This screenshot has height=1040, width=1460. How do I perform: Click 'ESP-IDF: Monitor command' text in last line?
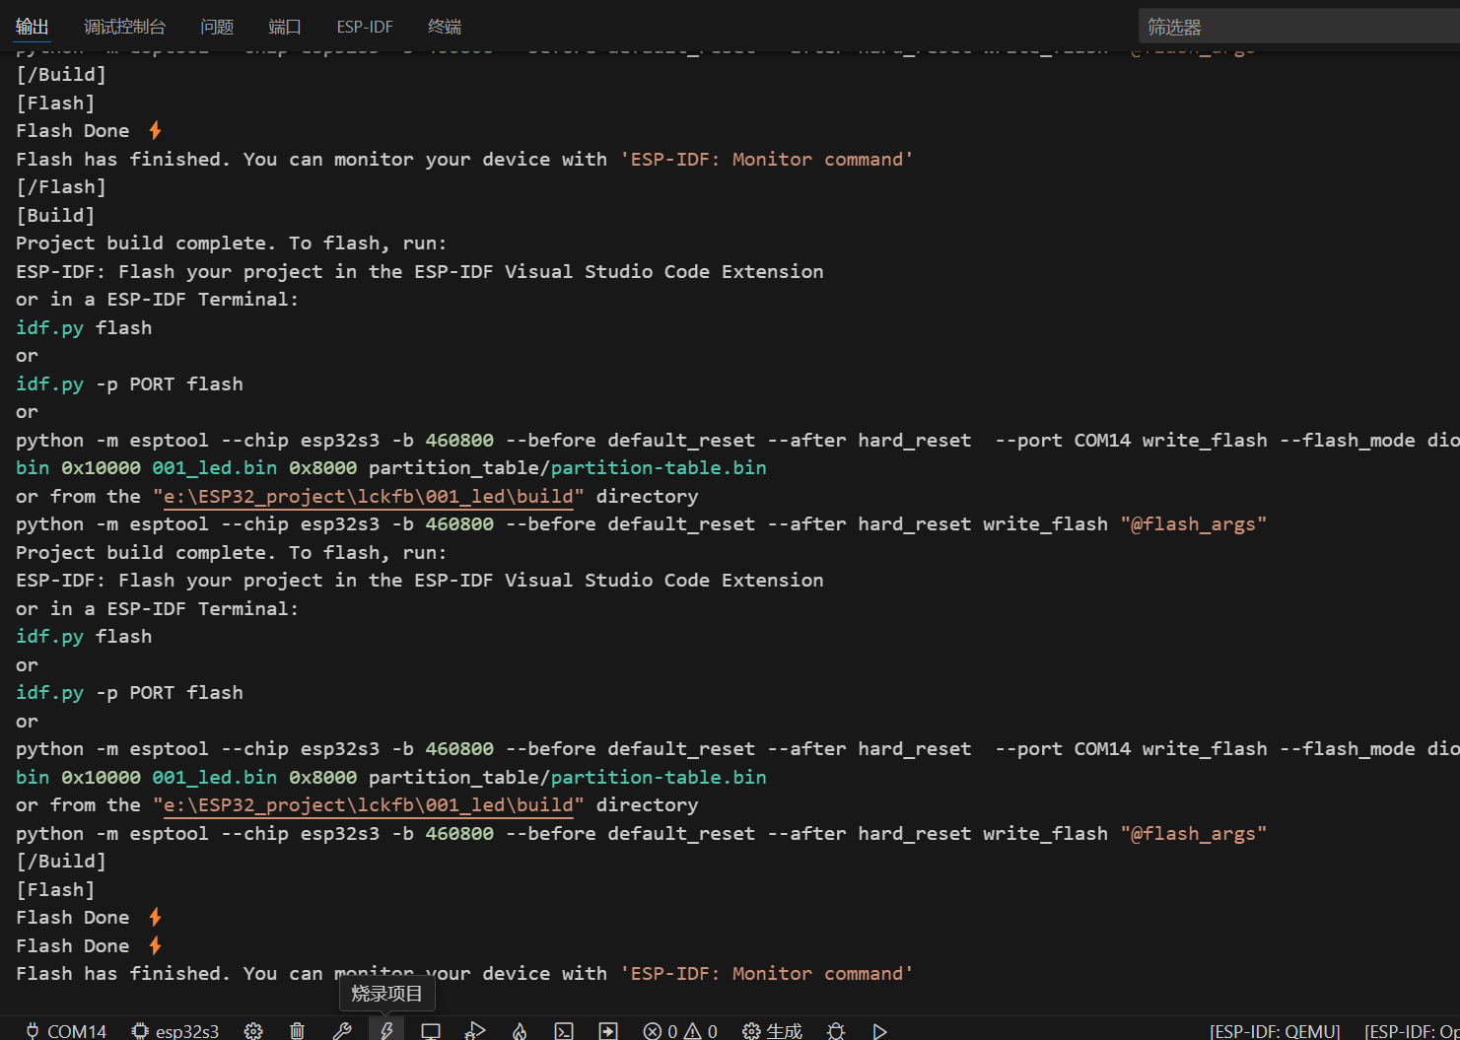[x=767, y=973]
